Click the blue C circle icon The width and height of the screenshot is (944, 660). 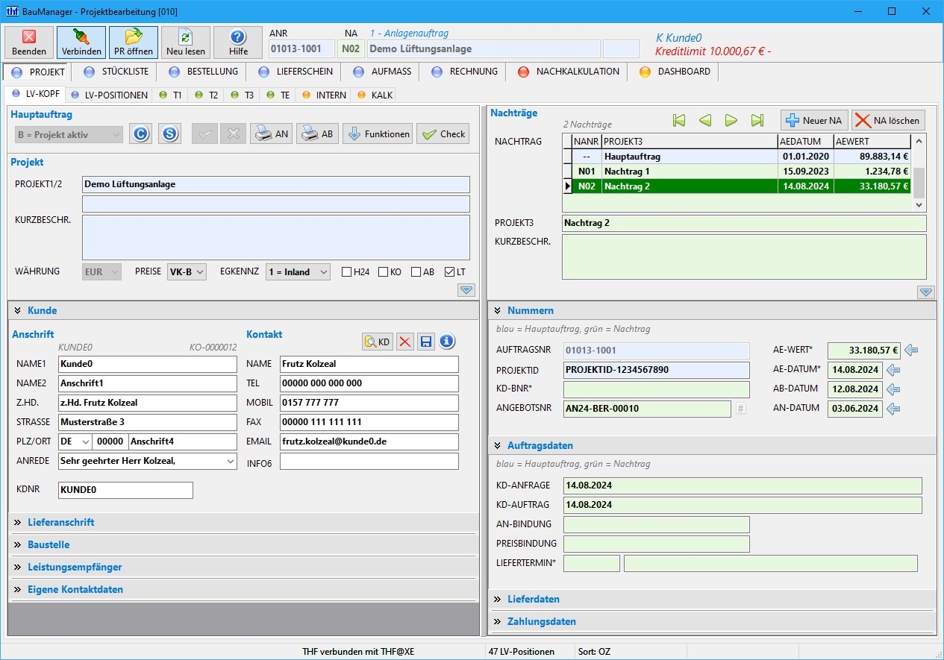[140, 134]
